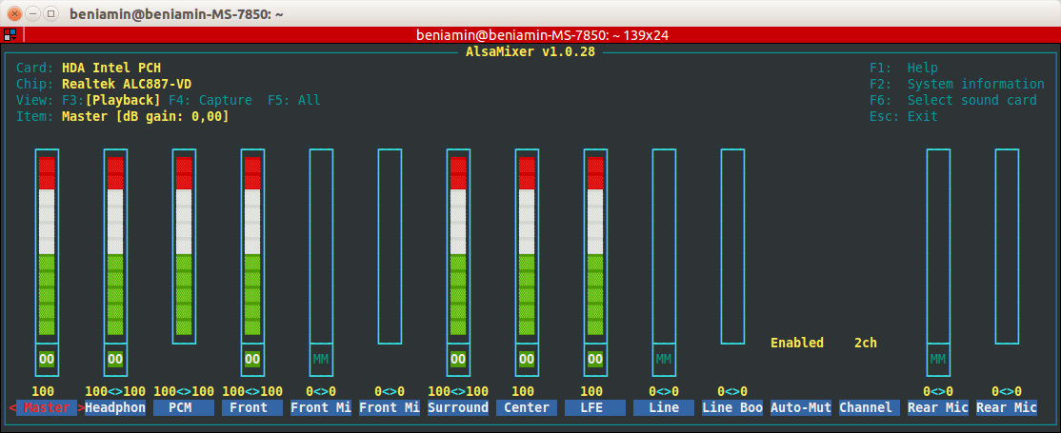Unmute the first Front Mic channel
The width and height of the screenshot is (1061, 433).
(x=321, y=359)
